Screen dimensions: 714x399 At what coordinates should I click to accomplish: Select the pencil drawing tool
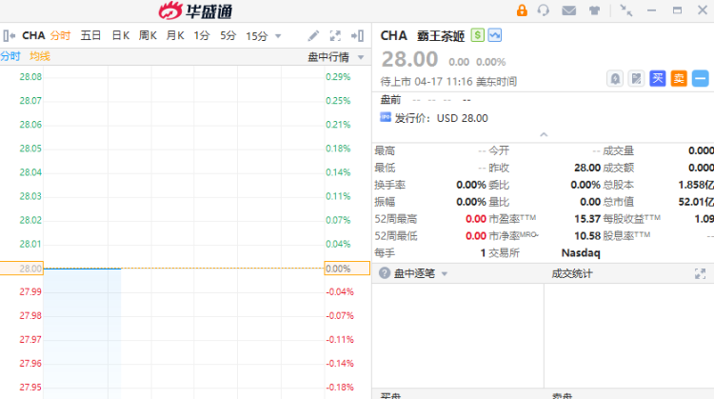[x=313, y=35]
